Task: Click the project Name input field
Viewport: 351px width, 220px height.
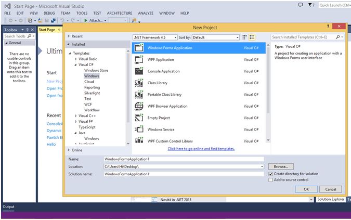Action: [184, 159]
